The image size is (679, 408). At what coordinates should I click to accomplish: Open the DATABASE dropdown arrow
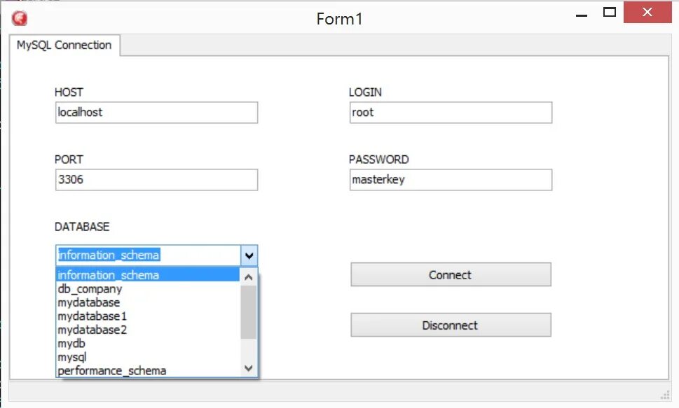point(249,255)
